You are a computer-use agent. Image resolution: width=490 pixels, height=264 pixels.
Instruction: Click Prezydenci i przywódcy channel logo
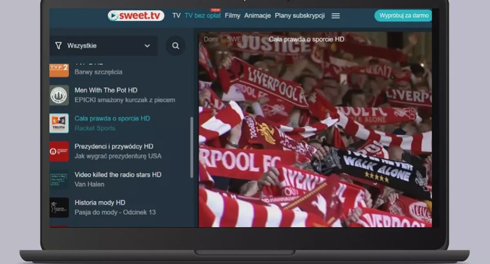pos(59,151)
